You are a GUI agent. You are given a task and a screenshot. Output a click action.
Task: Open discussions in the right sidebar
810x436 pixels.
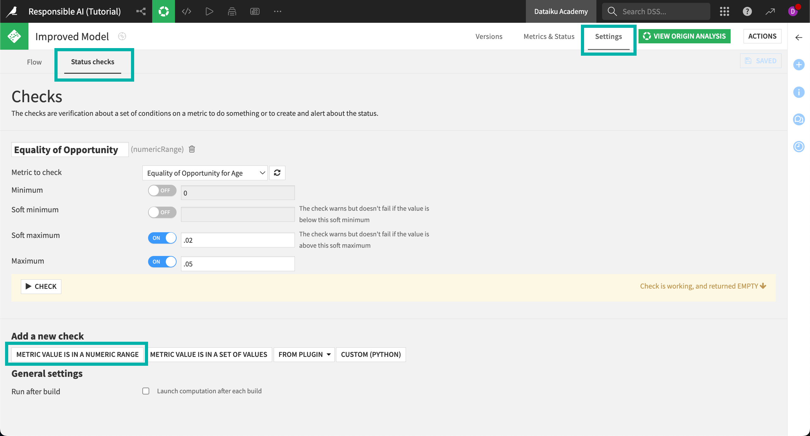(x=799, y=119)
